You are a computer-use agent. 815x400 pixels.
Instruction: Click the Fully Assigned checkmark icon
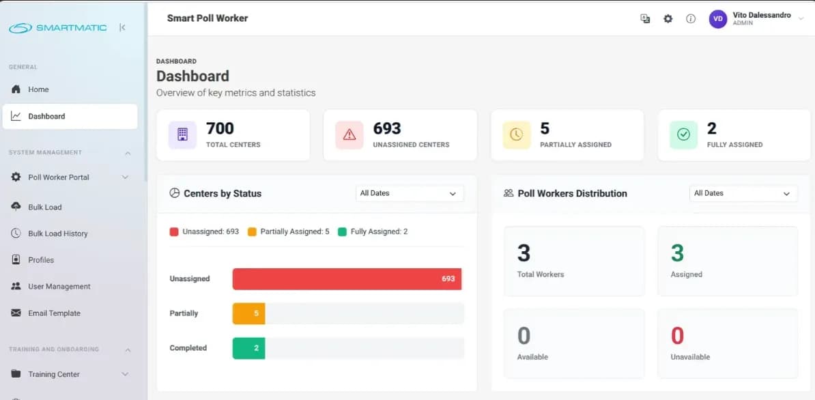tap(683, 134)
